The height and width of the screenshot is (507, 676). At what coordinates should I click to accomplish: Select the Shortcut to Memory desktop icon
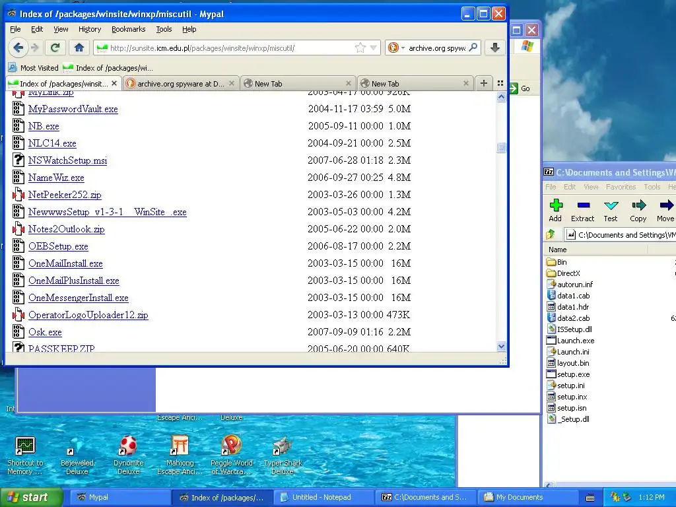[x=25, y=456]
